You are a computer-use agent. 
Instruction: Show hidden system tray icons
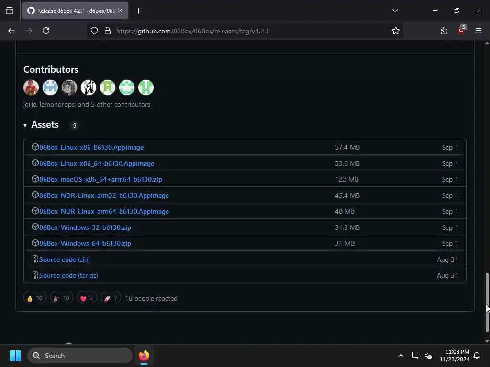pyautogui.click(x=401, y=356)
